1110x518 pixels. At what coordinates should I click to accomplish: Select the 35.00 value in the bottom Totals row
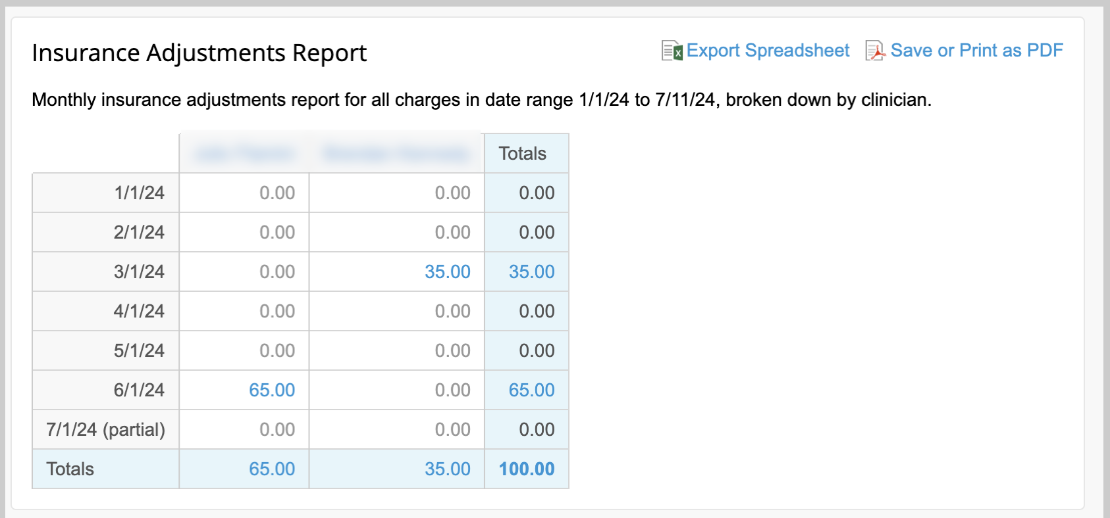tap(447, 469)
